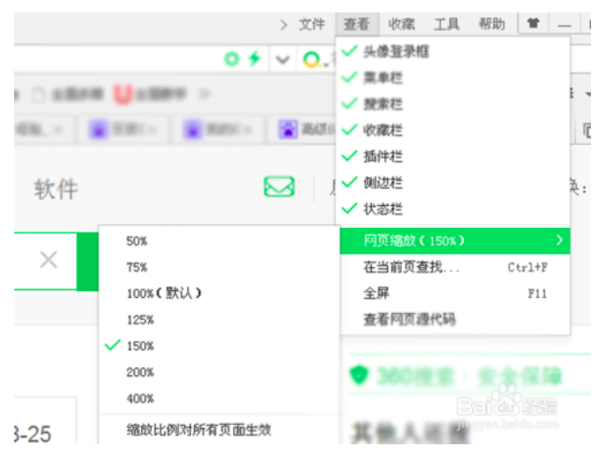The width and height of the screenshot is (606, 470).
Task: Click the skin shirt icon in title bar
Action: click(x=533, y=23)
